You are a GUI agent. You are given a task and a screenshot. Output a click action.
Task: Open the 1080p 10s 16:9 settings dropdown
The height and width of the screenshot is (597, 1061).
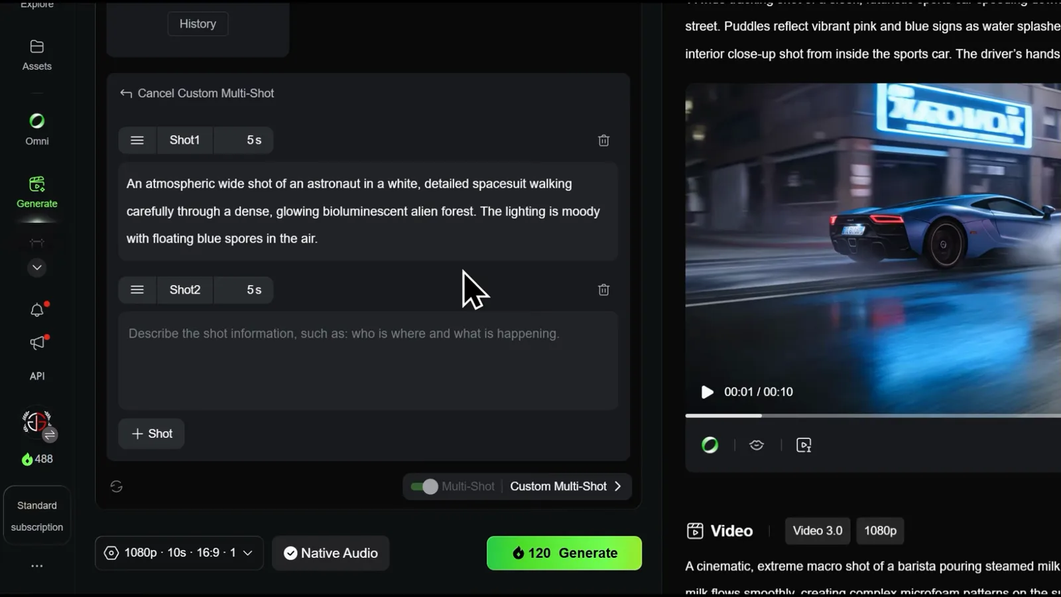tap(179, 553)
